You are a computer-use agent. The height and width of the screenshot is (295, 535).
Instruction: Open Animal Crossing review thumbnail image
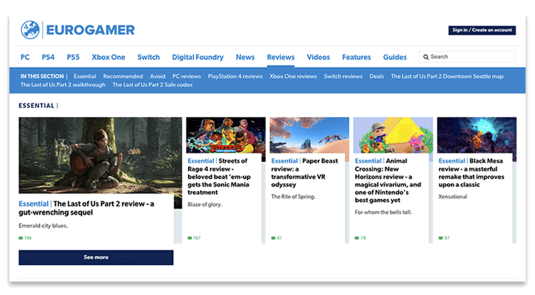[x=393, y=135]
